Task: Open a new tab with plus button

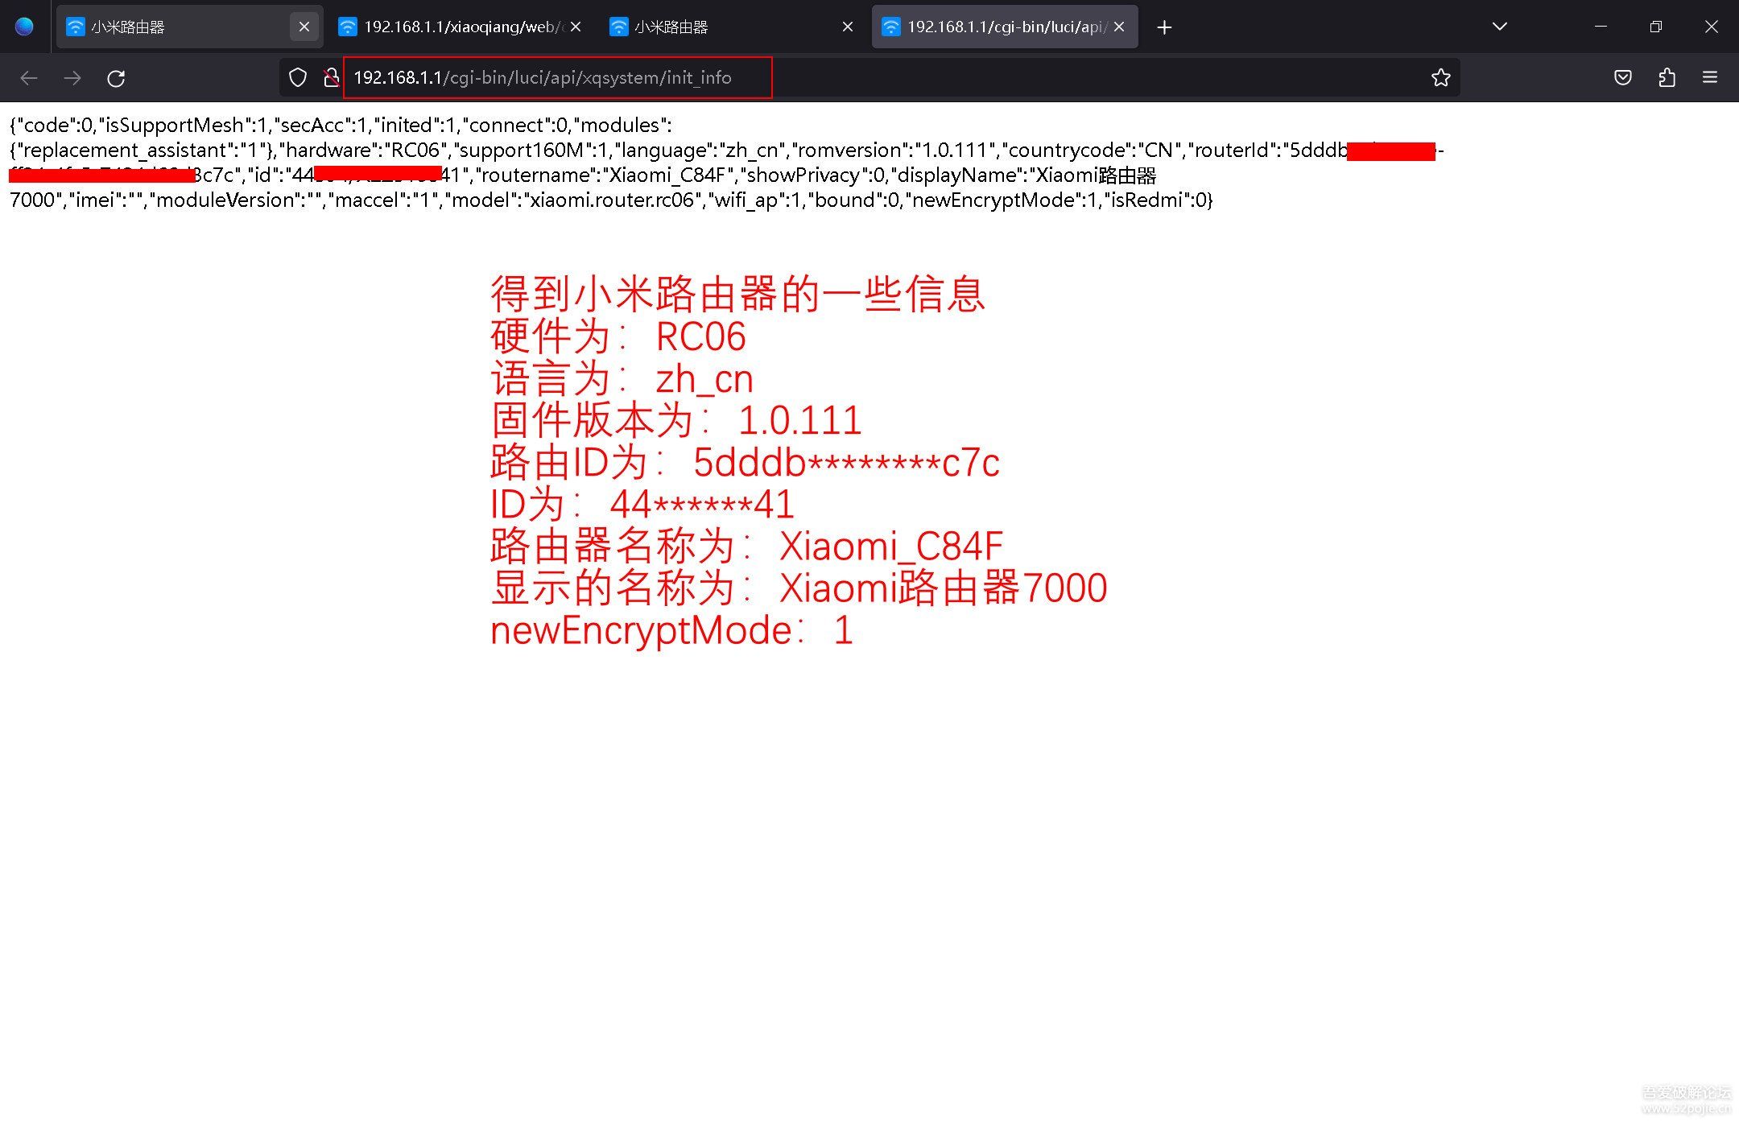Action: click(x=1164, y=27)
